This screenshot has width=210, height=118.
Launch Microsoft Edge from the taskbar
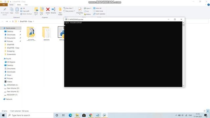tap(70, 115)
